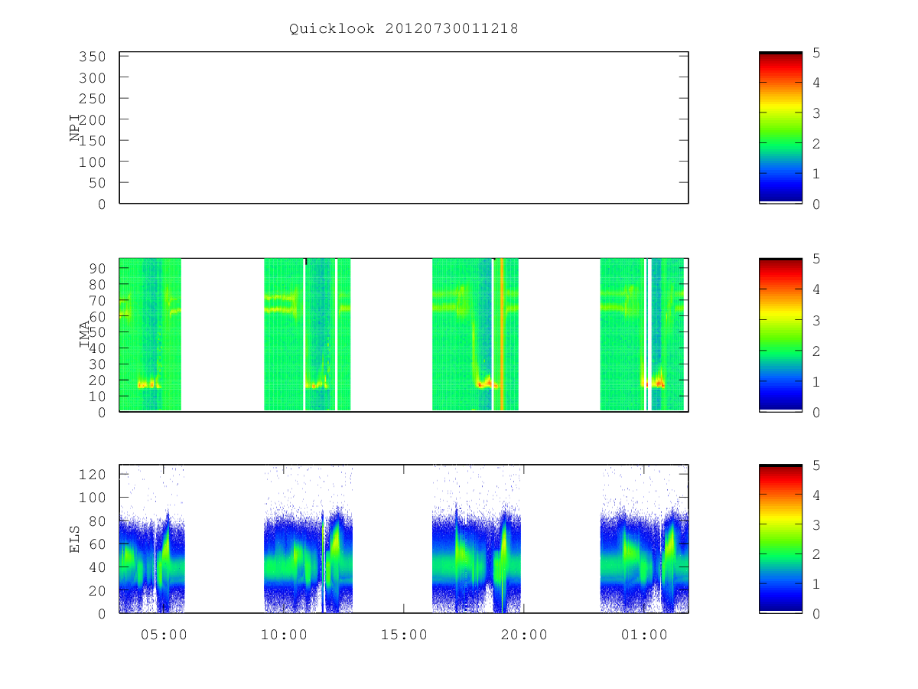This screenshot has width=918, height=689.
Task: Click the 100 tick on ELS axis
Action: click(x=93, y=497)
